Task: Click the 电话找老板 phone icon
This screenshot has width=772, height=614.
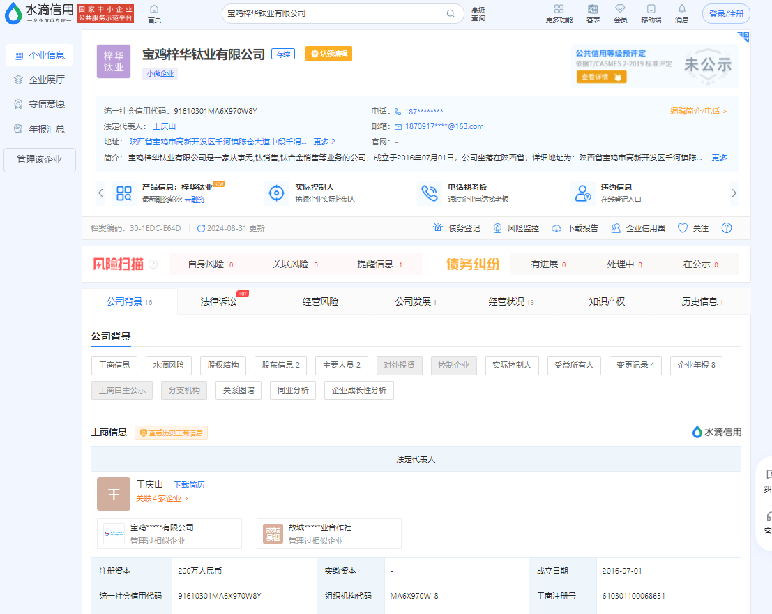Action: coord(430,193)
